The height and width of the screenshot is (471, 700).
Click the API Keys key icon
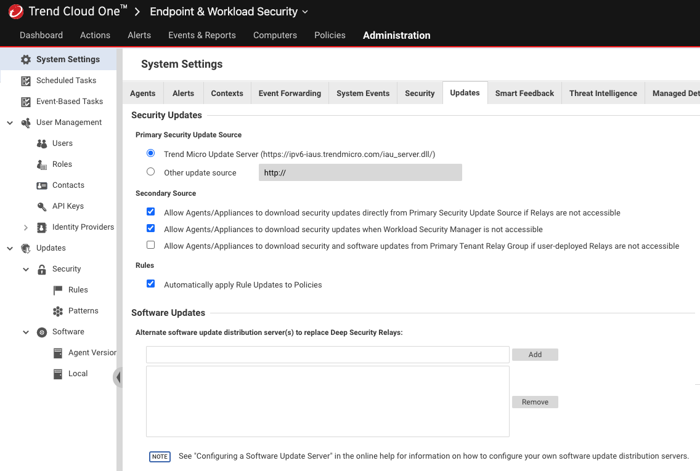coord(42,206)
